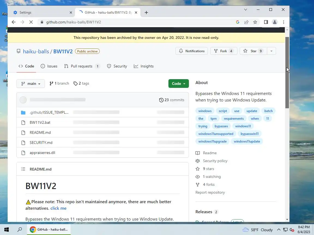Share this page via share icon
The height and width of the screenshot is (235, 314).
[x=246, y=22]
